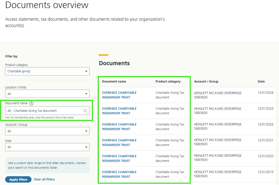Click the Apply filters button
The width and height of the screenshot is (279, 185).
tap(18, 180)
